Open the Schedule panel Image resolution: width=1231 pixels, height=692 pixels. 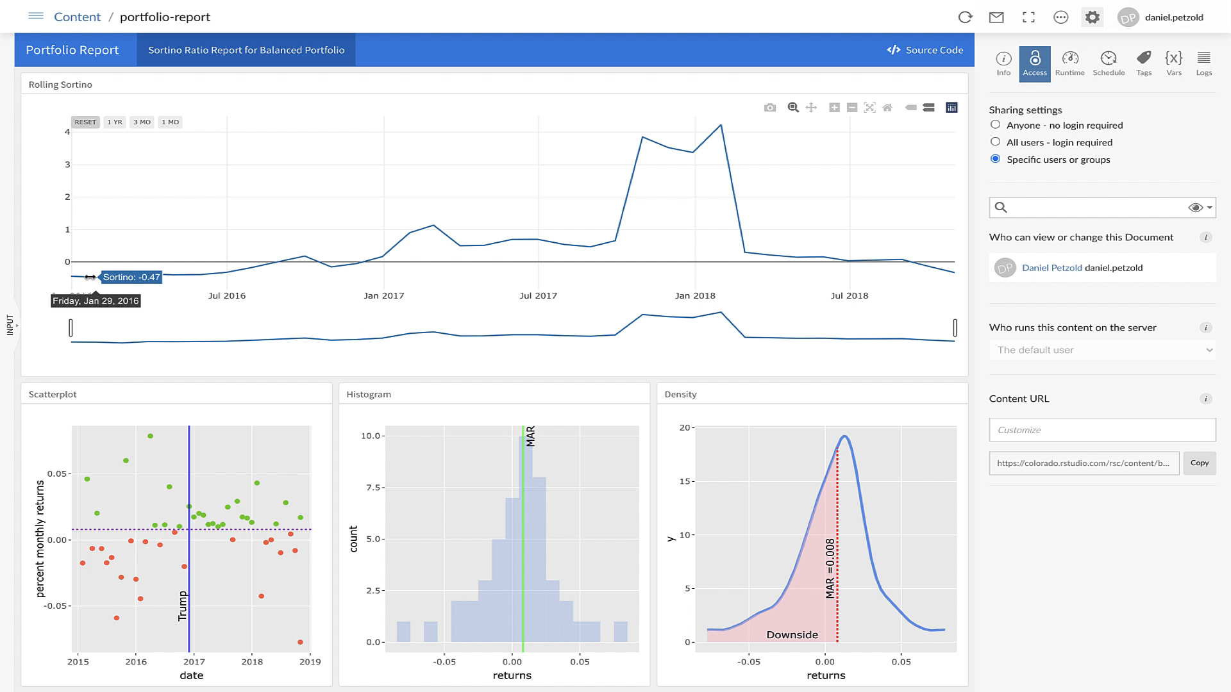(x=1109, y=63)
